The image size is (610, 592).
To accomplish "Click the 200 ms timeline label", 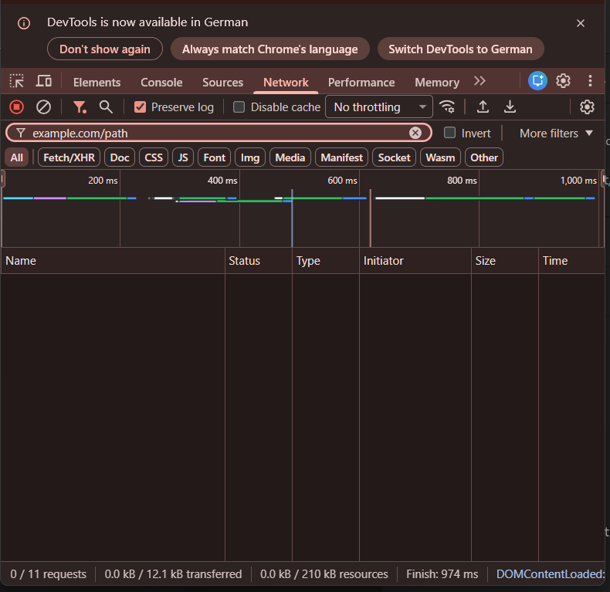I will (x=103, y=181).
